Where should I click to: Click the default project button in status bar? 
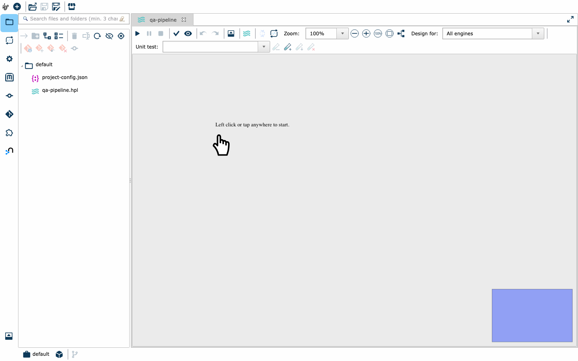click(37, 354)
